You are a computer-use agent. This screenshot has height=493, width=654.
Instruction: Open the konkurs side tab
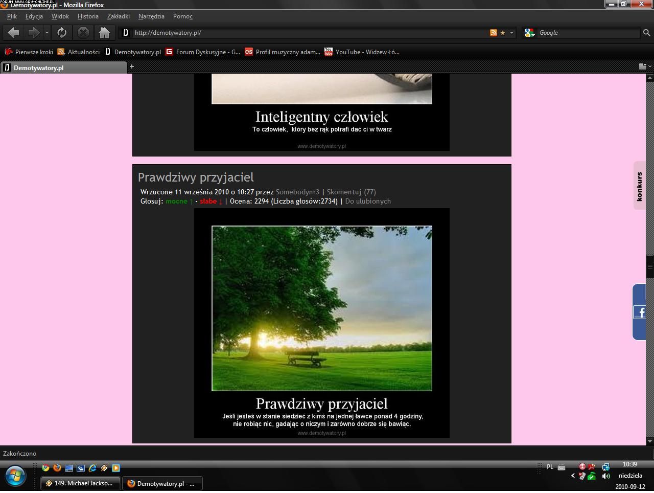(x=639, y=186)
